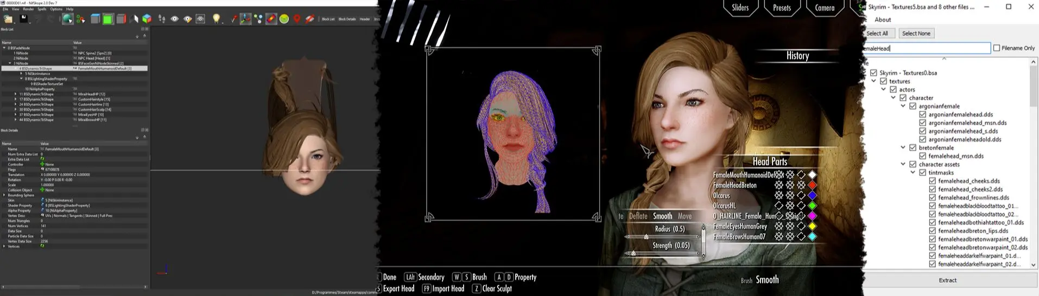Collapse the character assets folder
This screenshot has height=296, width=1039.
(903, 164)
